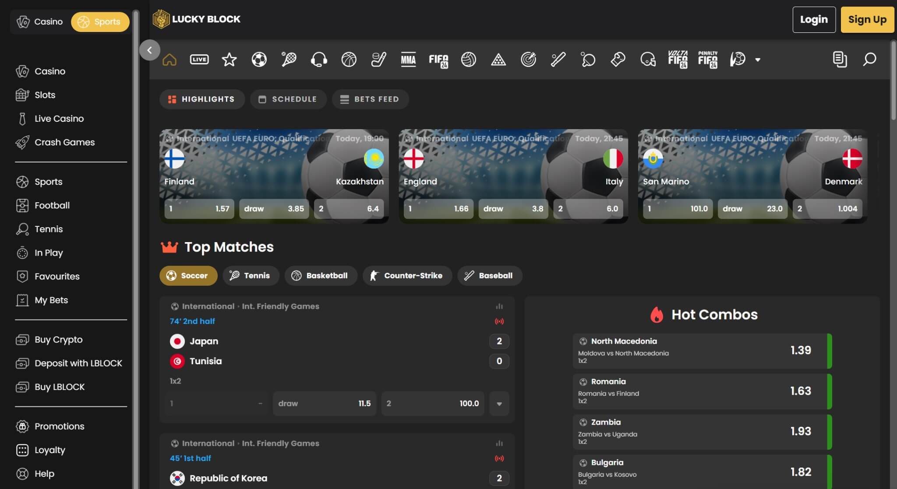Switch to Sports mode toggle
The image size is (897, 489).
click(x=100, y=21)
